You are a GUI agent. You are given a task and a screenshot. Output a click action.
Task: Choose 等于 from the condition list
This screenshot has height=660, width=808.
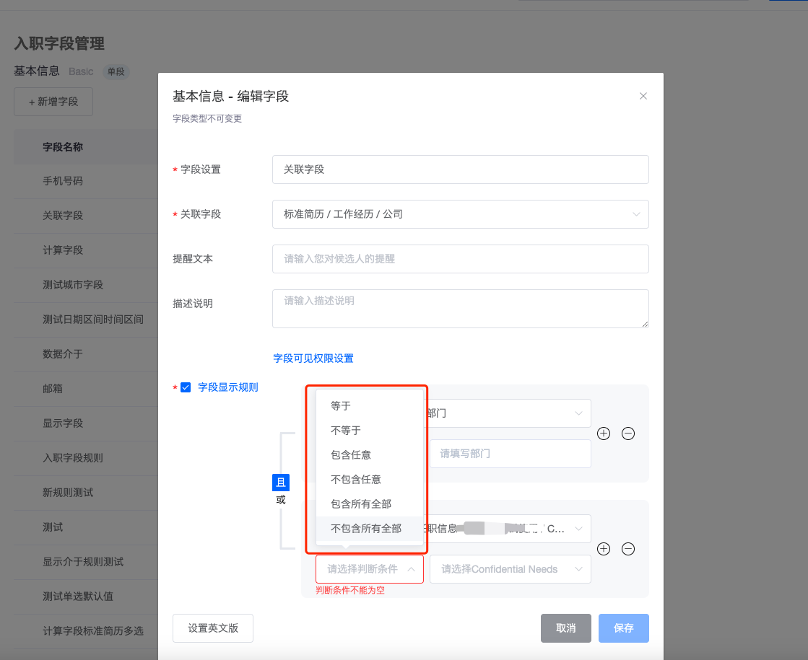(370, 405)
